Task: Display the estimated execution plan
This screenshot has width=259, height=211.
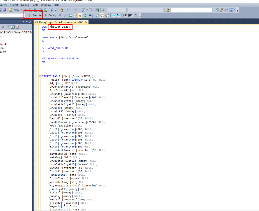Action: [x=70, y=15]
